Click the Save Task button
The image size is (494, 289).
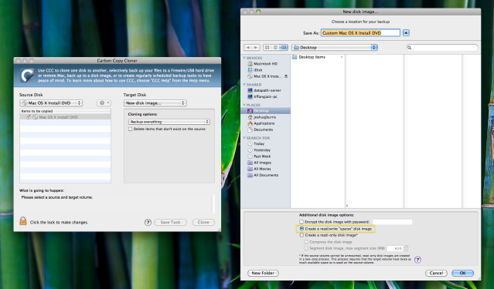coord(170,223)
